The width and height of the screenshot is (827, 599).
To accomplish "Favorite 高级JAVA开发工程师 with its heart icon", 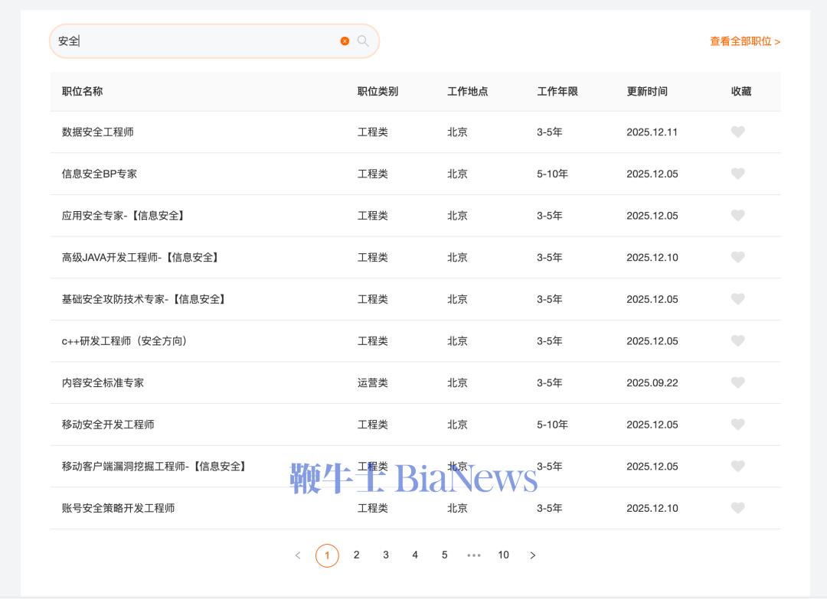I will point(737,257).
